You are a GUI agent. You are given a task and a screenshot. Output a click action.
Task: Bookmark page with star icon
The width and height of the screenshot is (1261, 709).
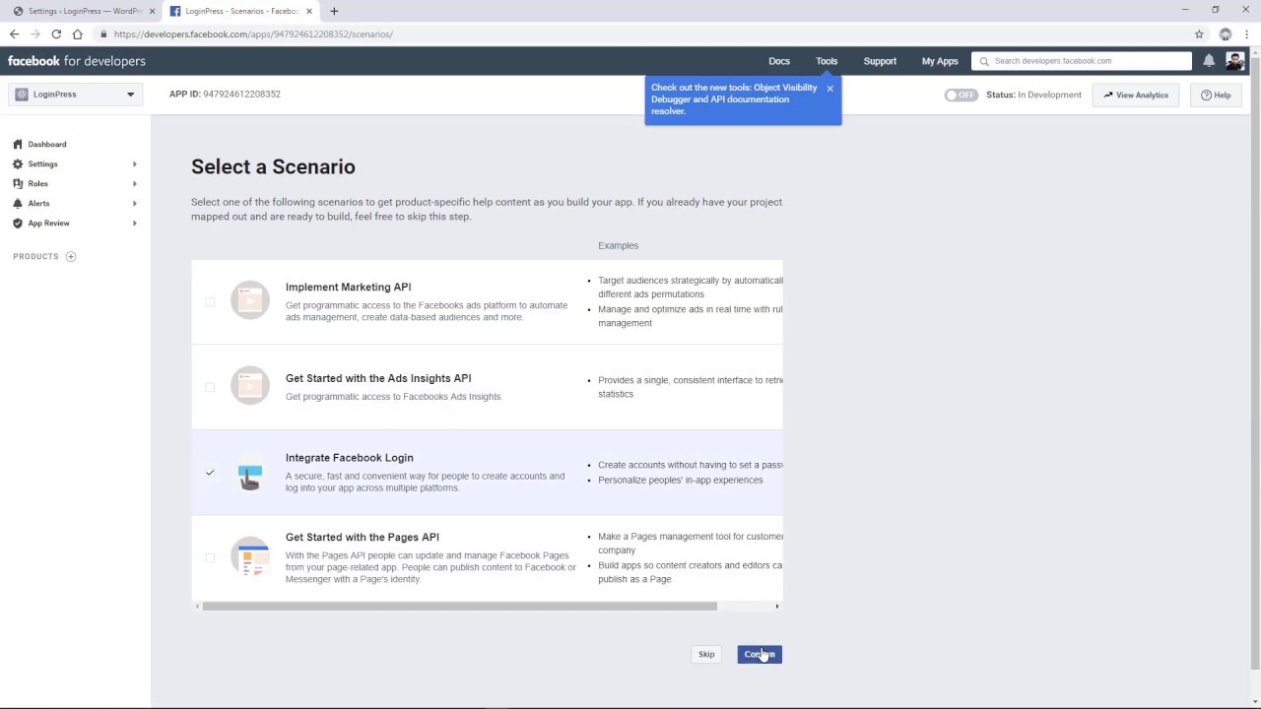click(1199, 33)
